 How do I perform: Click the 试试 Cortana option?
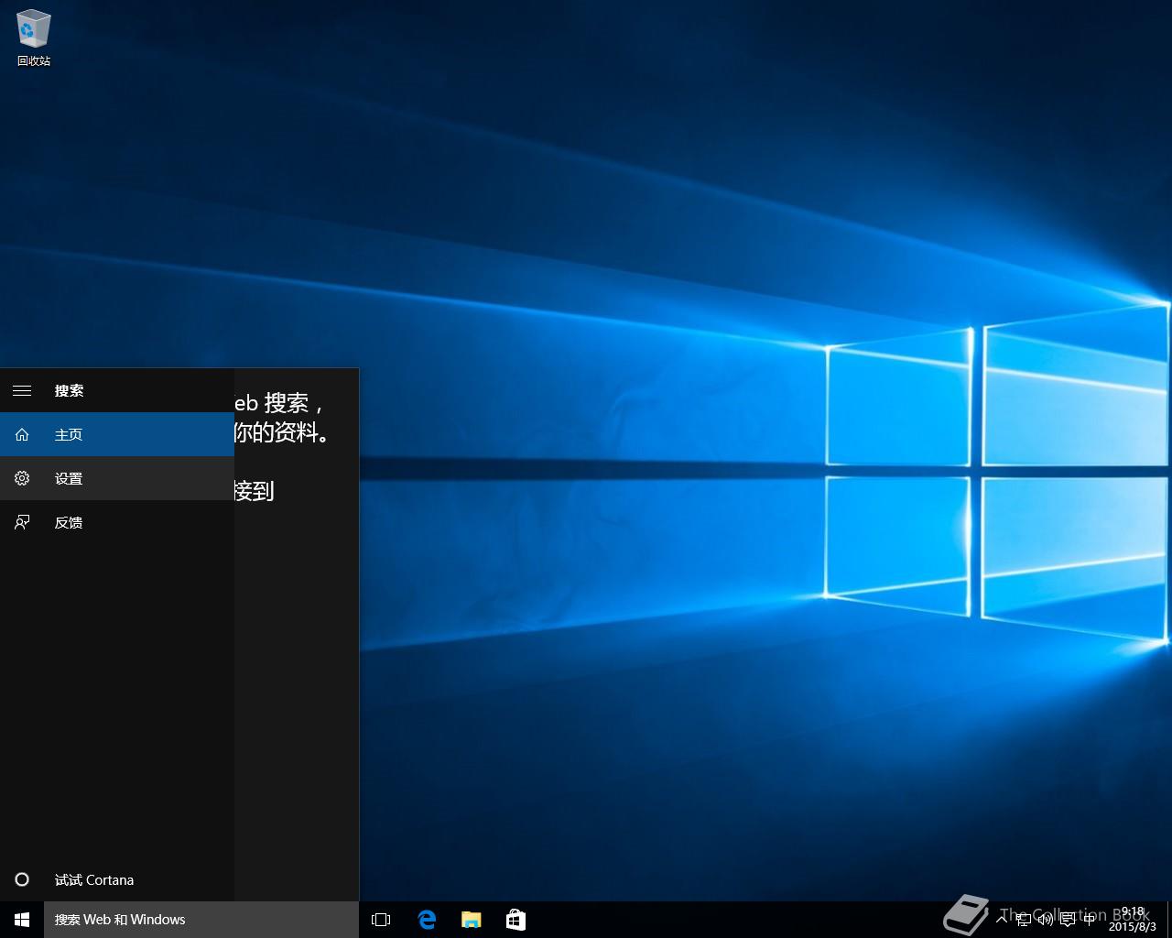click(x=117, y=879)
